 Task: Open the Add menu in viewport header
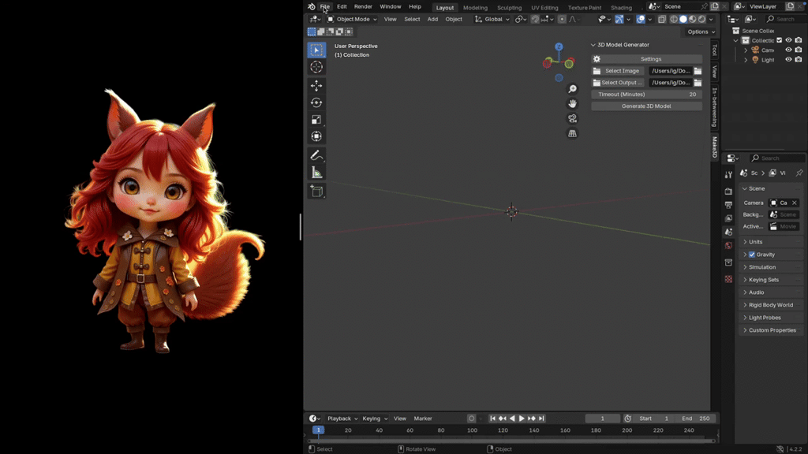[x=432, y=19]
